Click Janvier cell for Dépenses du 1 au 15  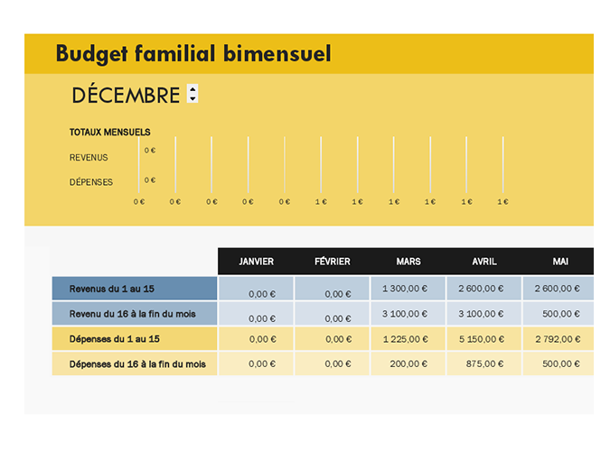coord(256,339)
